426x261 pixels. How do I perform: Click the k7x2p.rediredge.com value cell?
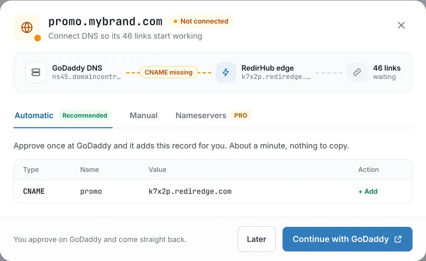(x=190, y=192)
